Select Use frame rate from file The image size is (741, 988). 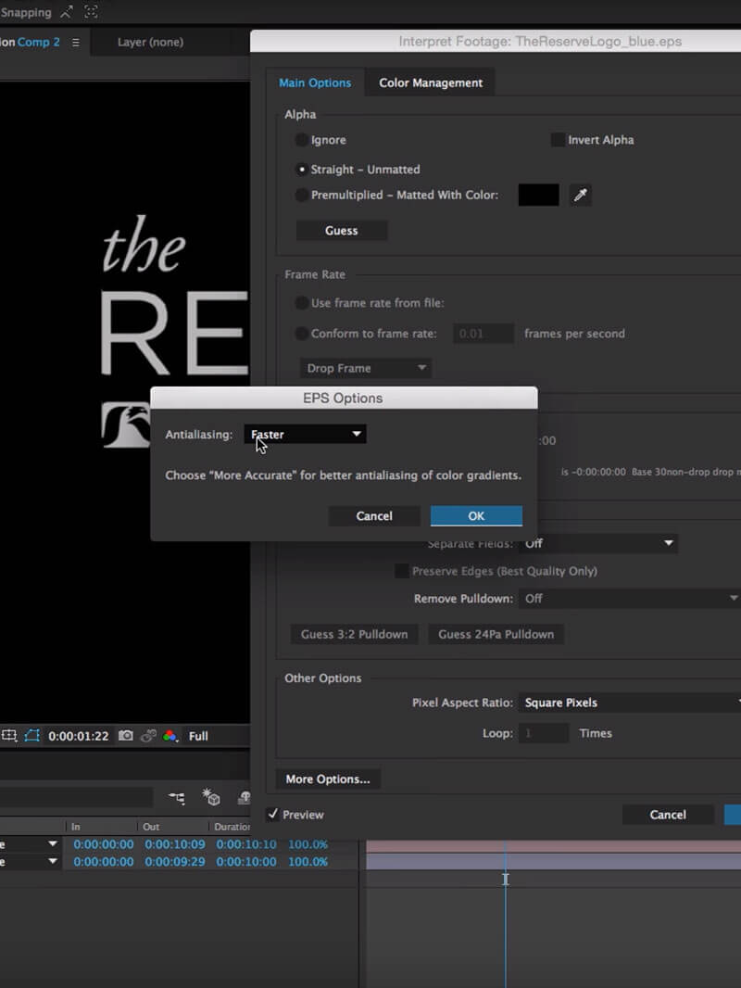coord(302,303)
